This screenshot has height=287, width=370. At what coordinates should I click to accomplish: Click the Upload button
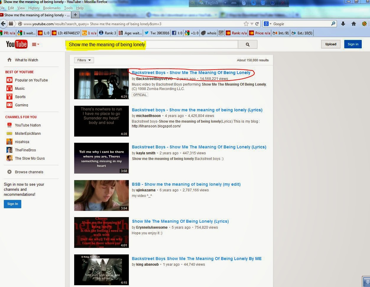click(x=331, y=44)
